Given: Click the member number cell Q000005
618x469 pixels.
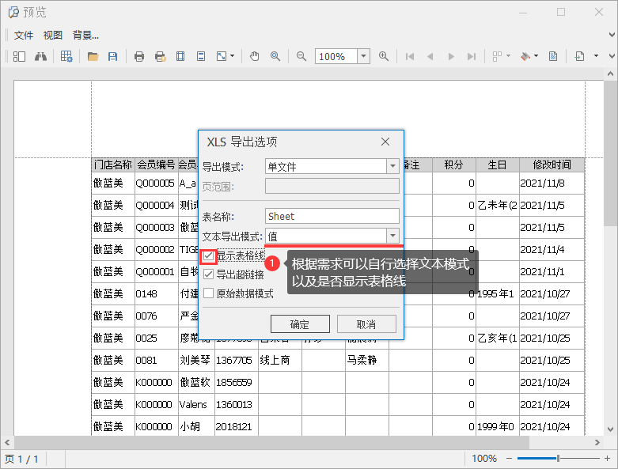Looking at the screenshot, I should tap(155, 183).
